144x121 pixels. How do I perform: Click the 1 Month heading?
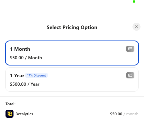(x=20, y=49)
